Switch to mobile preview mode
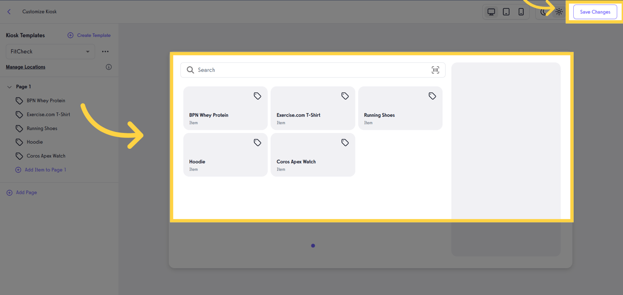The height and width of the screenshot is (295, 623). tap(521, 11)
